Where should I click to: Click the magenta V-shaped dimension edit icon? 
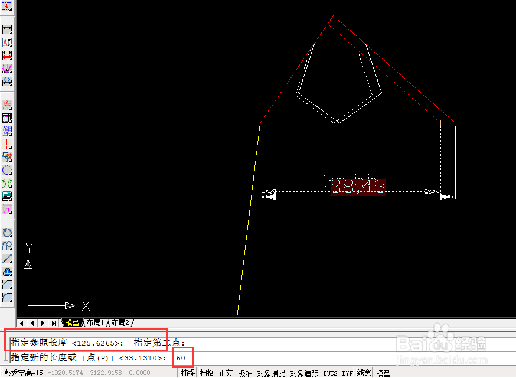[x=7, y=69]
